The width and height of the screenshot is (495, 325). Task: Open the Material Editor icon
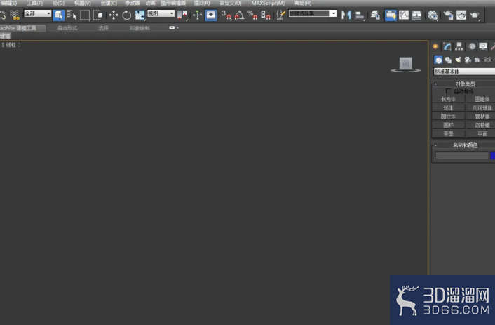(x=433, y=15)
